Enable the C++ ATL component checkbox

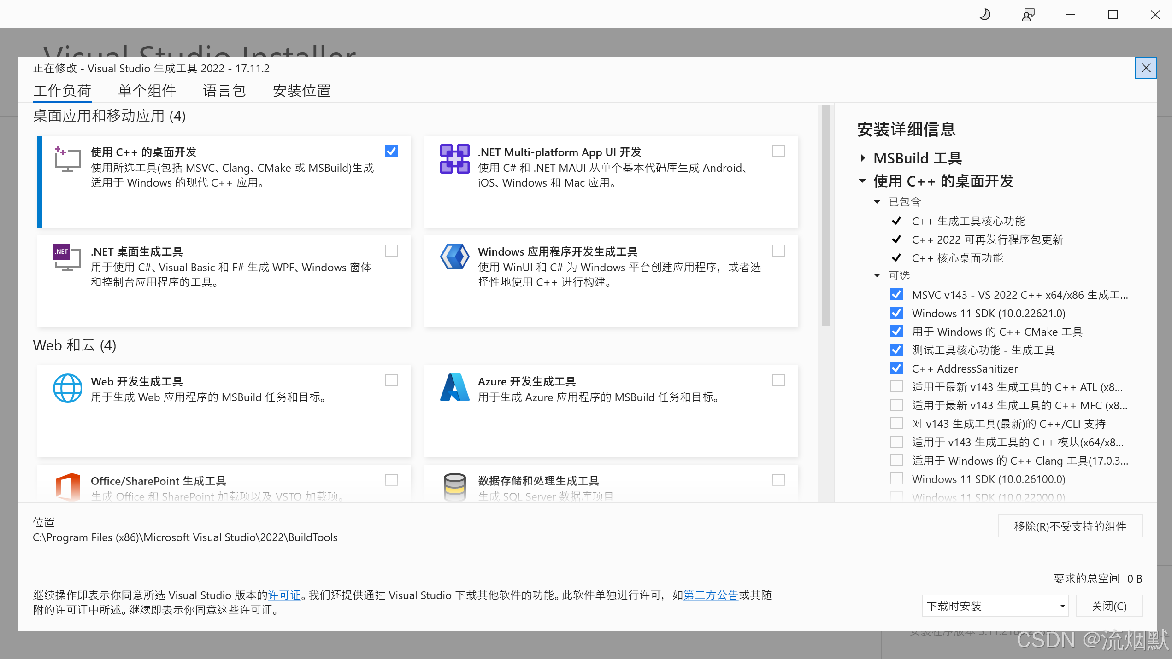coord(896,386)
